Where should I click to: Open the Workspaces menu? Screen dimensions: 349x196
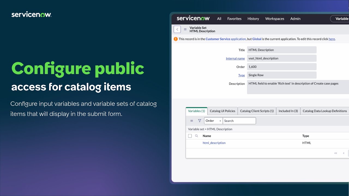(275, 19)
